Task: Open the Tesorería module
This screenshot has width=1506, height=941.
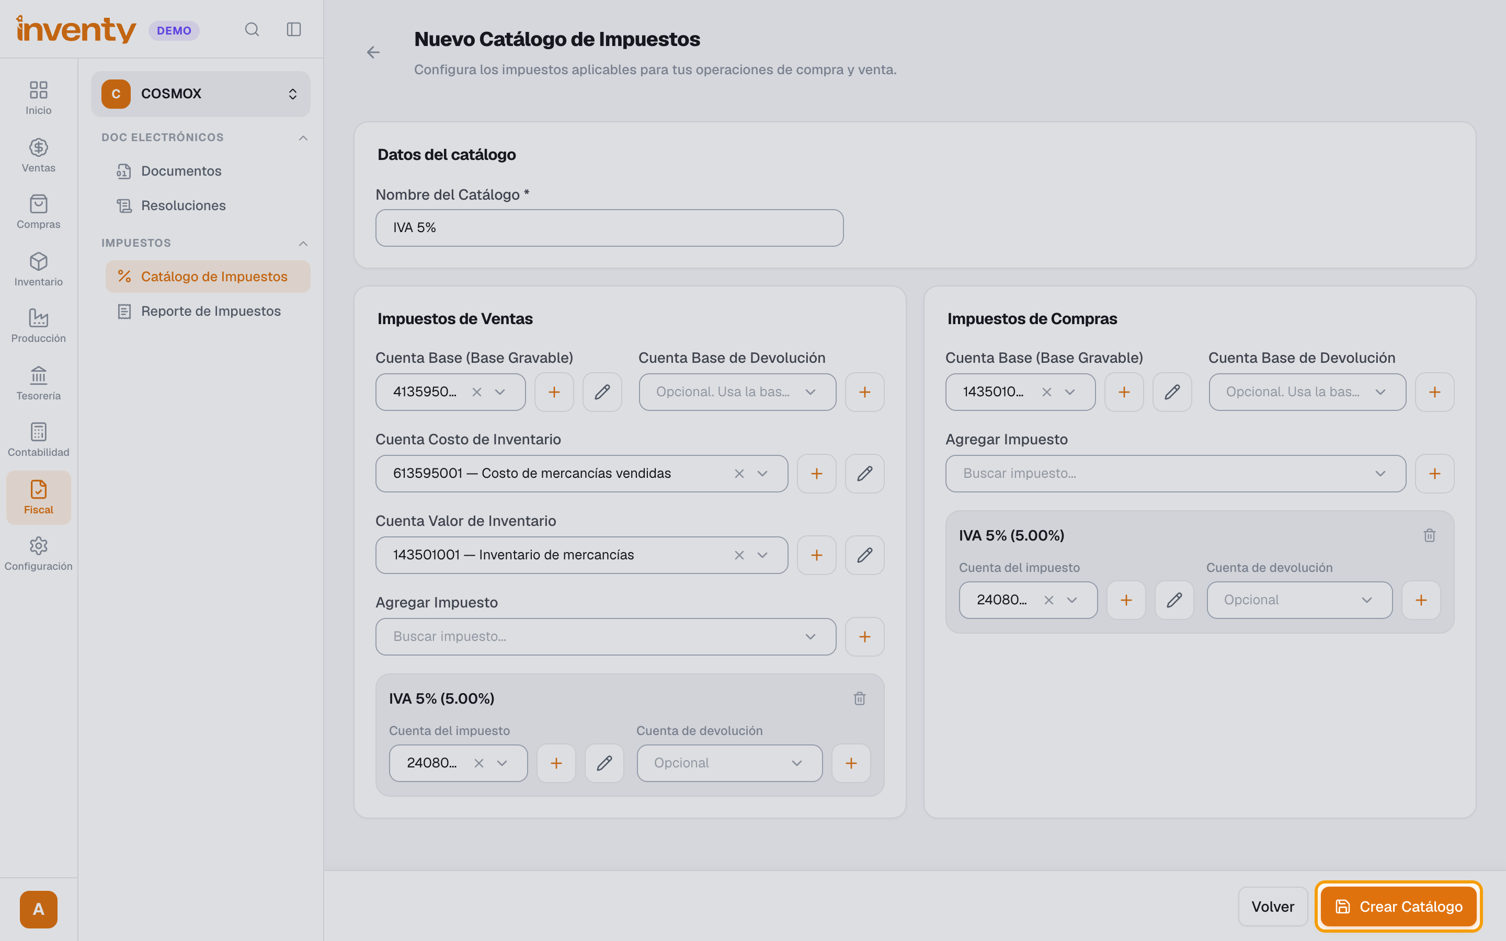Action: point(39,383)
